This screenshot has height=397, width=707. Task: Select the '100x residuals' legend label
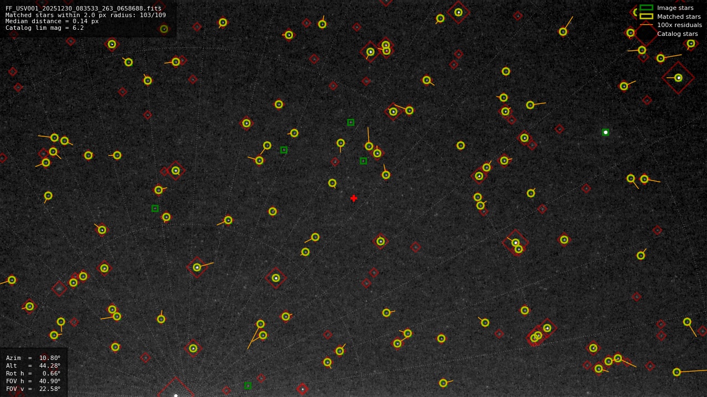(679, 25)
